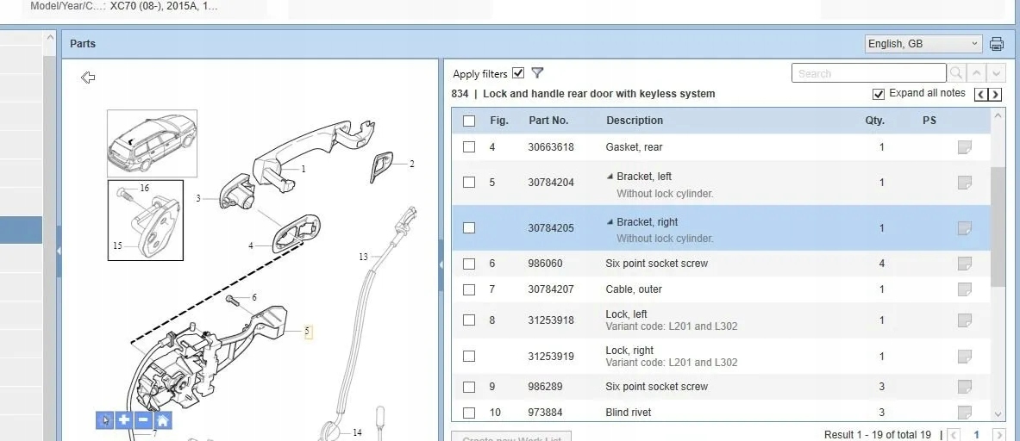
Task: Click callout number 5 in diagram
Action: (x=307, y=332)
